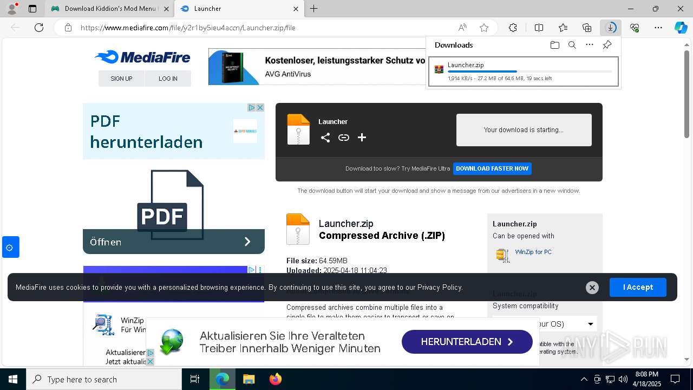693x390 pixels.
Task: Open Launcher.zip entry in Downloads panel
Action: point(524,71)
